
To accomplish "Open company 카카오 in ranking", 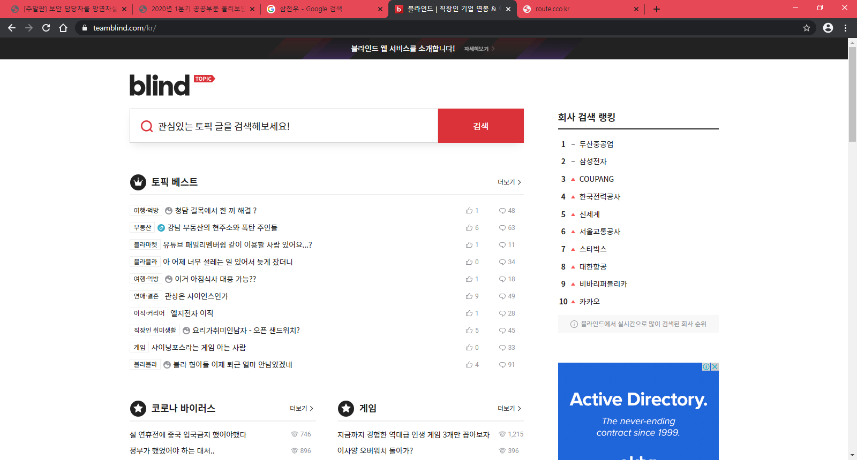I will click(590, 302).
